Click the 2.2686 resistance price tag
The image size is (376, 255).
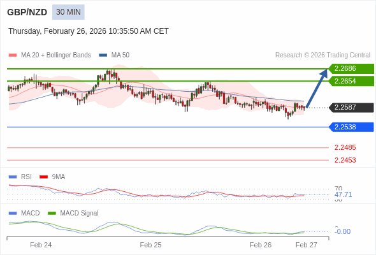point(351,69)
